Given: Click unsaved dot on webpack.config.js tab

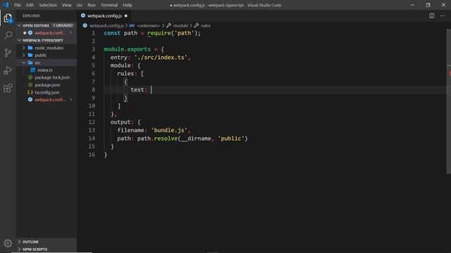Looking at the screenshot, I should [x=125, y=15].
